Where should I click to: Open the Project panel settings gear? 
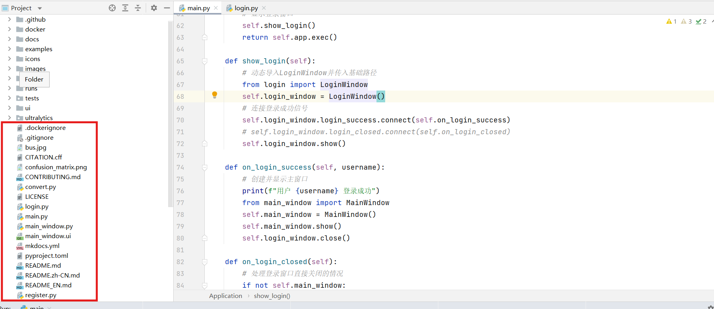pyautogui.click(x=154, y=8)
